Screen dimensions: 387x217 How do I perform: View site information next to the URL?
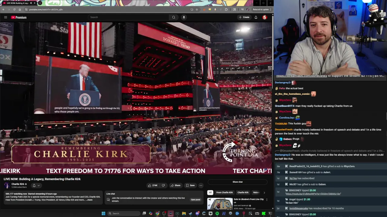(x=26, y=9)
